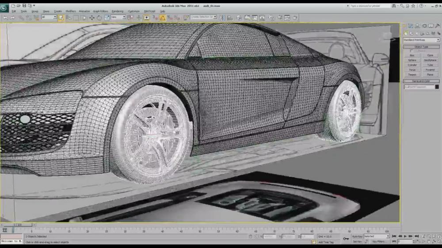Open the Utilities hammer panel icon
Screen dimensions: 442x248
click(x=438, y=26)
